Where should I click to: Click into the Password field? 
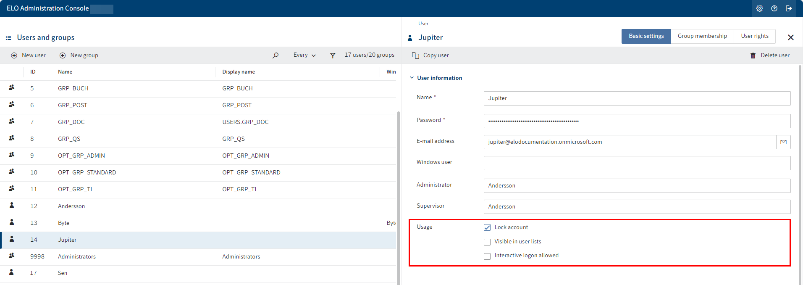click(x=637, y=121)
